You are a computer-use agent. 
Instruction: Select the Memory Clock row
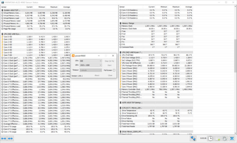156,26
